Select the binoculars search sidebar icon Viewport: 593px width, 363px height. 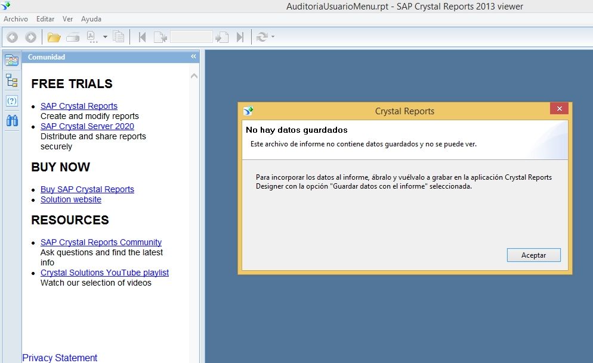click(x=12, y=121)
